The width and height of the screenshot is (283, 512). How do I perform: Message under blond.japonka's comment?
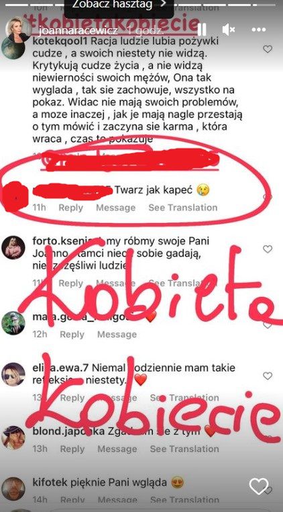117,449
